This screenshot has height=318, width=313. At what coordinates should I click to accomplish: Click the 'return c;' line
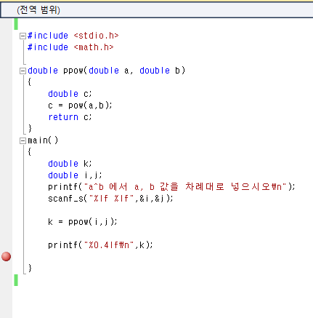coord(70,117)
